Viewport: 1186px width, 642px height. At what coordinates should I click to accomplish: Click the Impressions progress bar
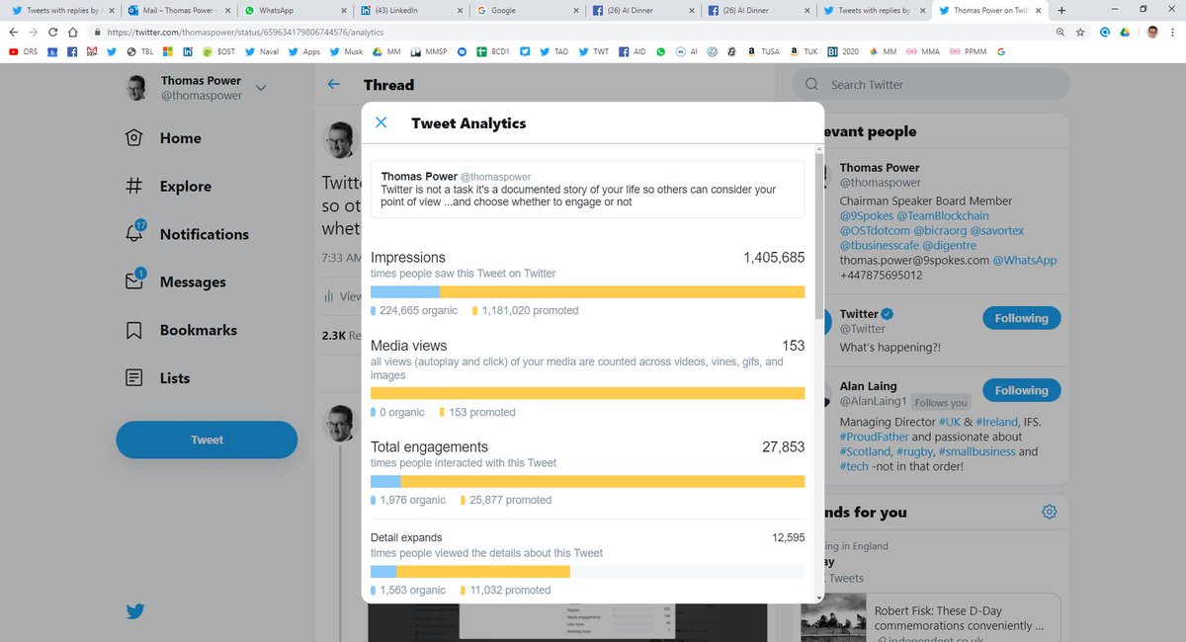[x=587, y=291]
